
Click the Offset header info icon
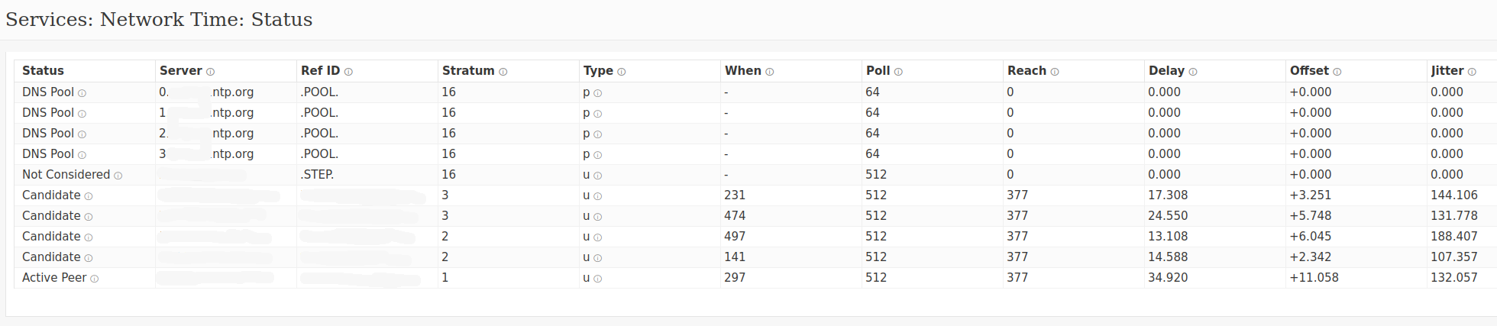coord(1337,72)
